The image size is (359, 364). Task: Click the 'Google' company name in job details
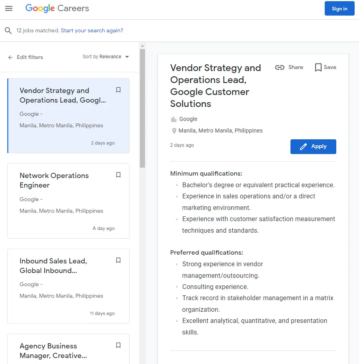coord(188,119)
